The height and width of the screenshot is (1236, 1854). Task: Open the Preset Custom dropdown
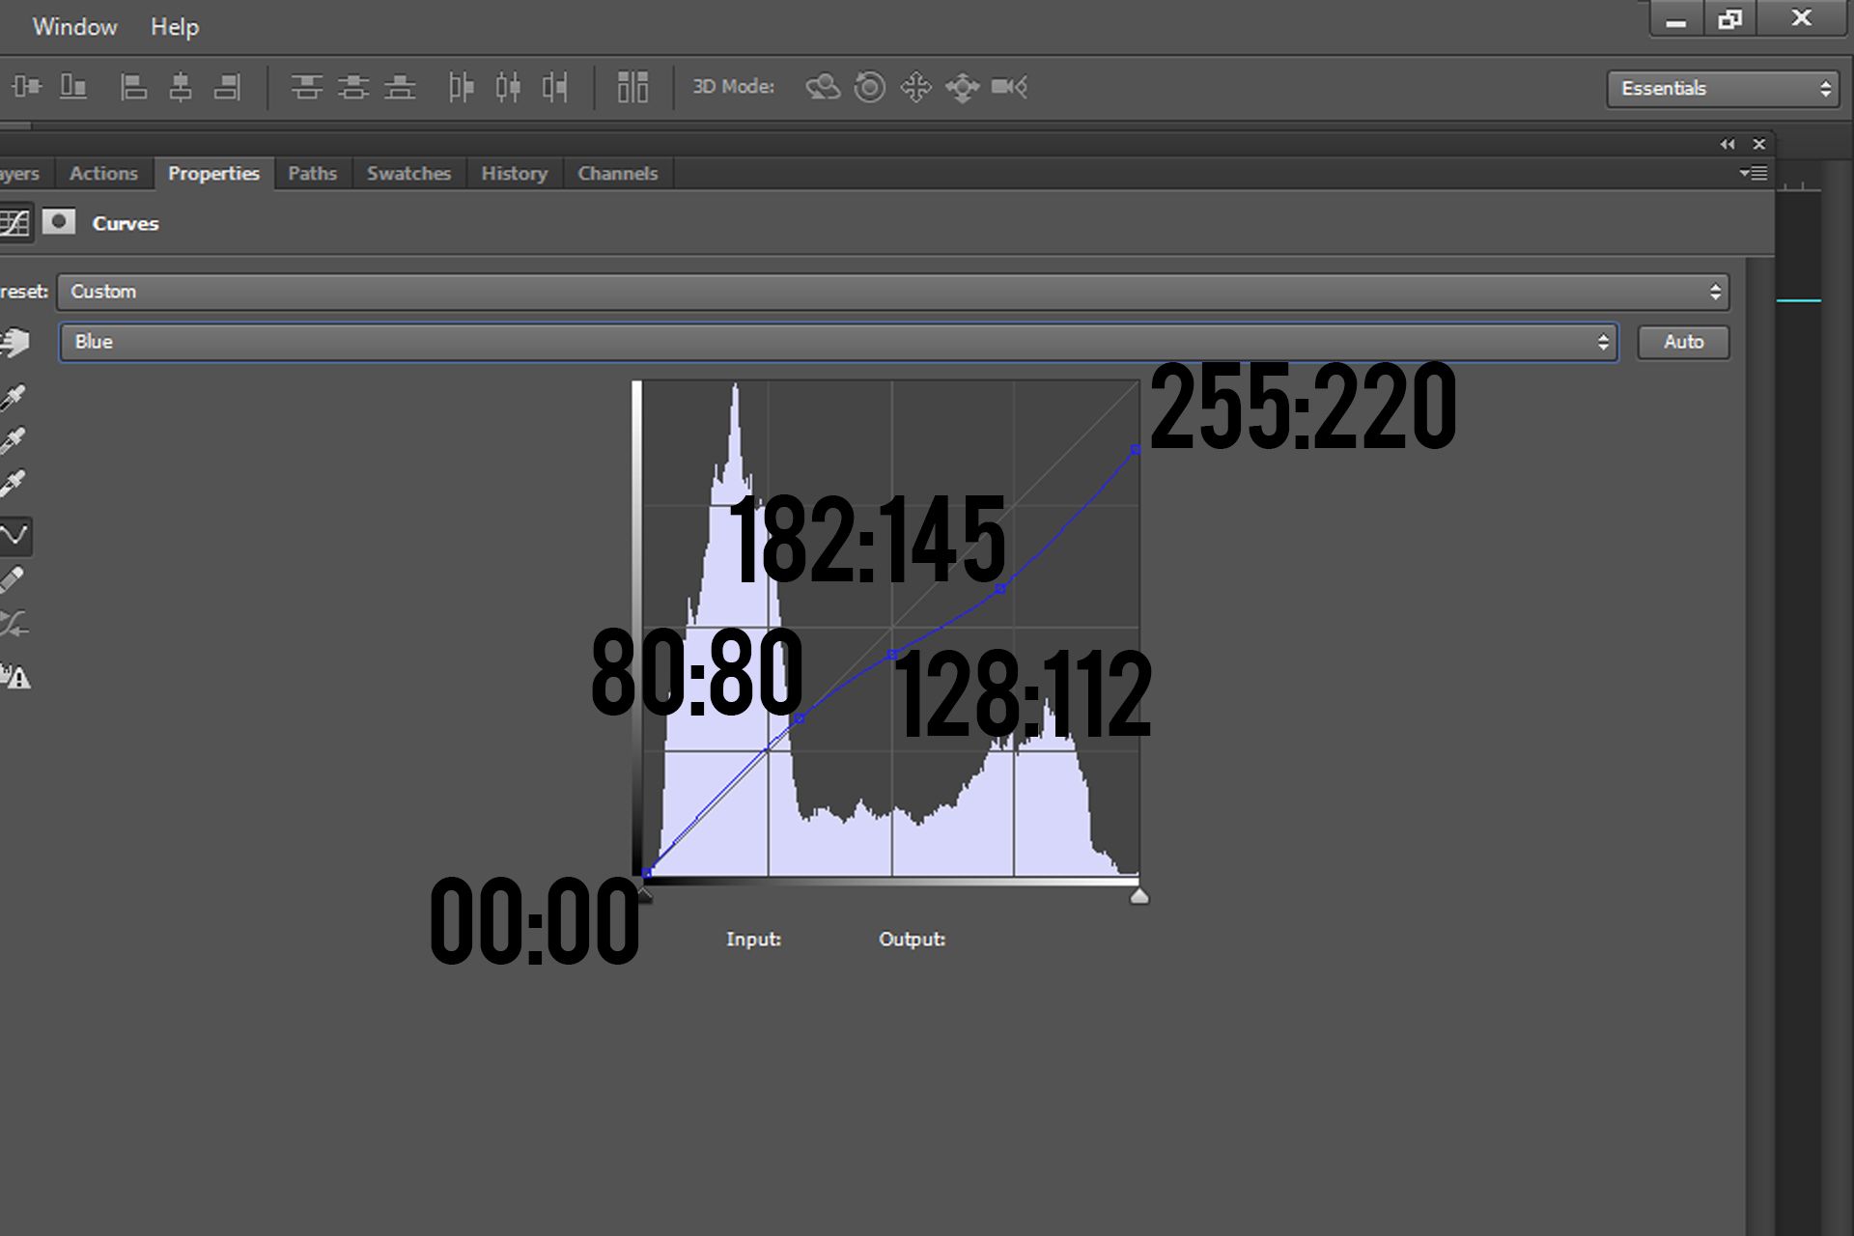click(892, 292)
